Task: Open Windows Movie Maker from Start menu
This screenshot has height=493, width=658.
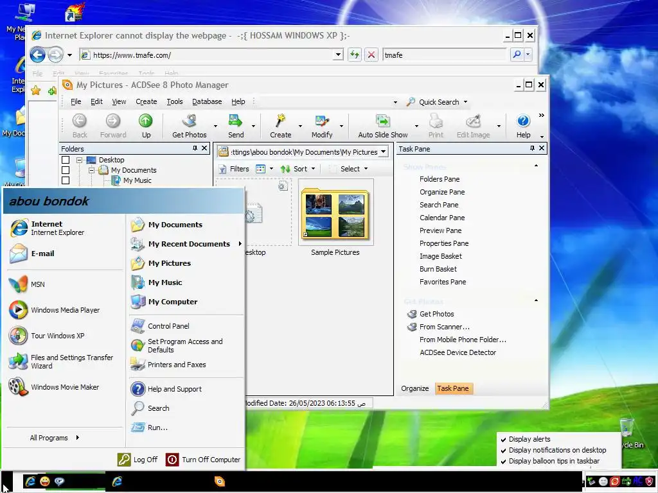Action: pos(55,387)
